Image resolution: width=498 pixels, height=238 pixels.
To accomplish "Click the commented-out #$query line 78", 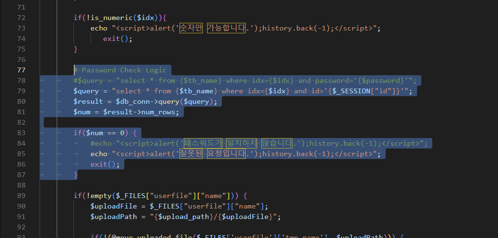I will pos(245,80).
